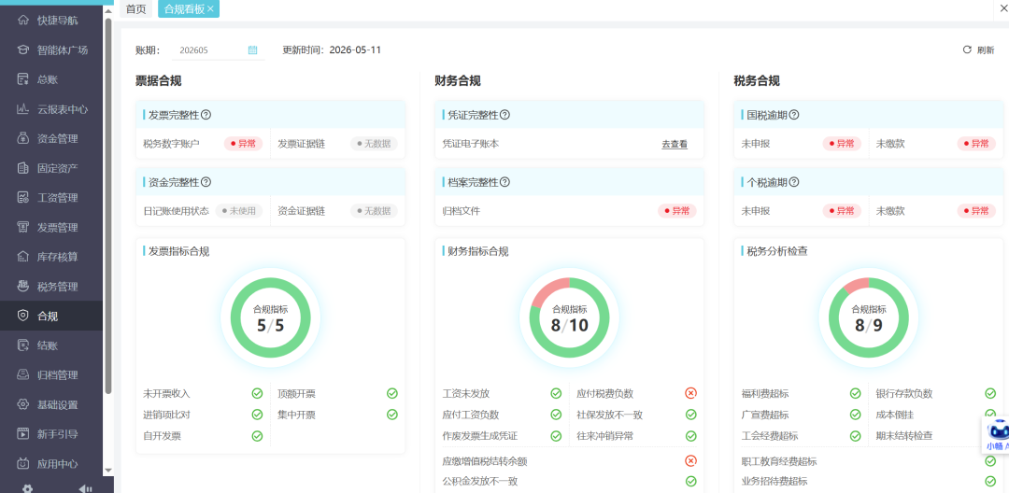Click the green check for 未开票收入
This screenshot has width=1009, height=493.
click(257, 393)
